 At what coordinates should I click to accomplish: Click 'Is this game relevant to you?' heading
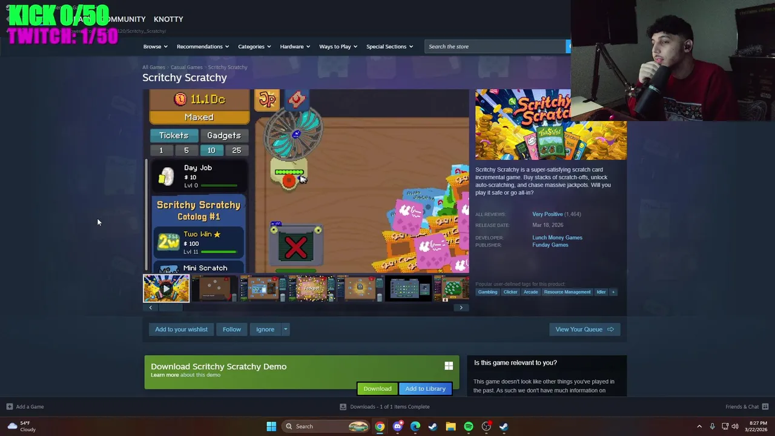click(515, 363)
